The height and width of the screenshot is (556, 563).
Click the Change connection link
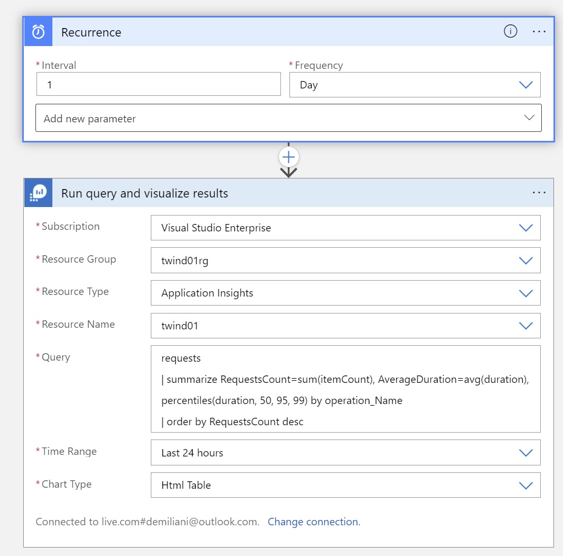313,522
